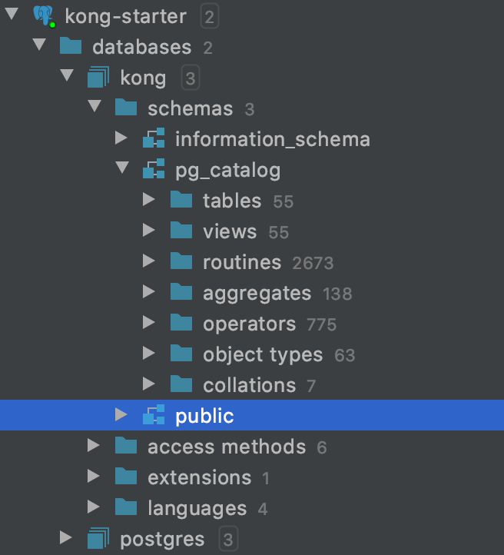The height and width of the screenshot is (555, 504).
Task: Select the kong-starter label
Action: click(x=125, y=17)
